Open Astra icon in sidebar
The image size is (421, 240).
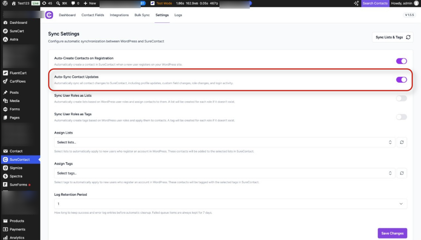pyautogui.click(x=5, y=39)
